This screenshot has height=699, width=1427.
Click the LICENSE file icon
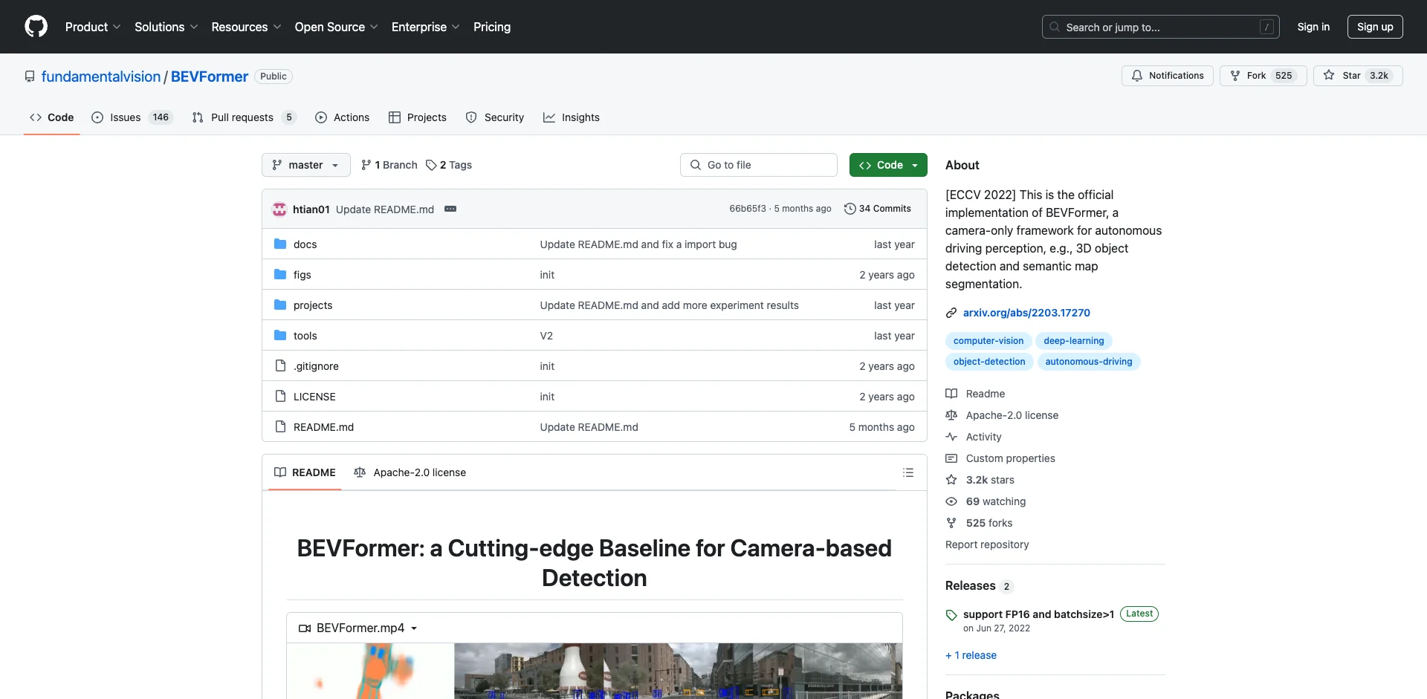pyautogui.click(x=280, y=396)
